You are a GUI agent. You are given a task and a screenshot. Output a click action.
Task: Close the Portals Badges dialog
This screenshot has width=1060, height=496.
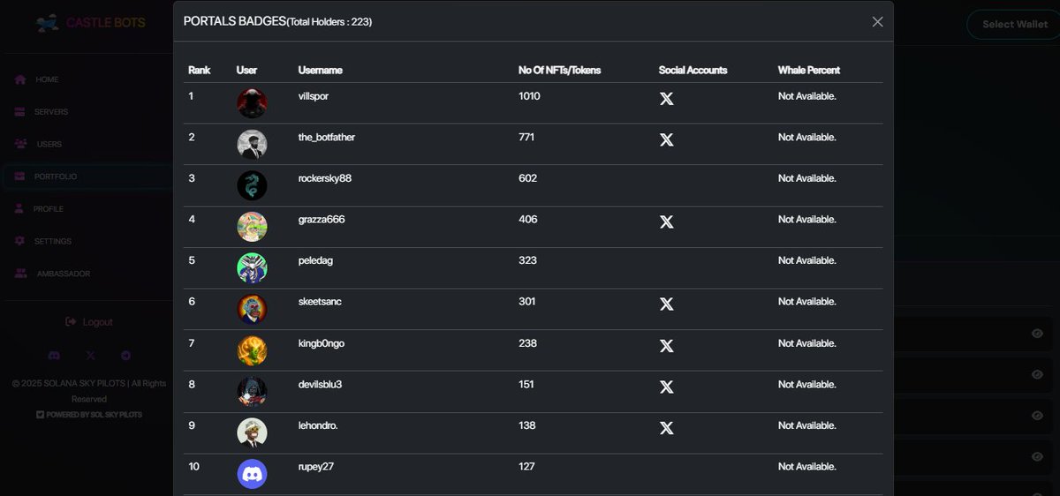coord(877,22)
